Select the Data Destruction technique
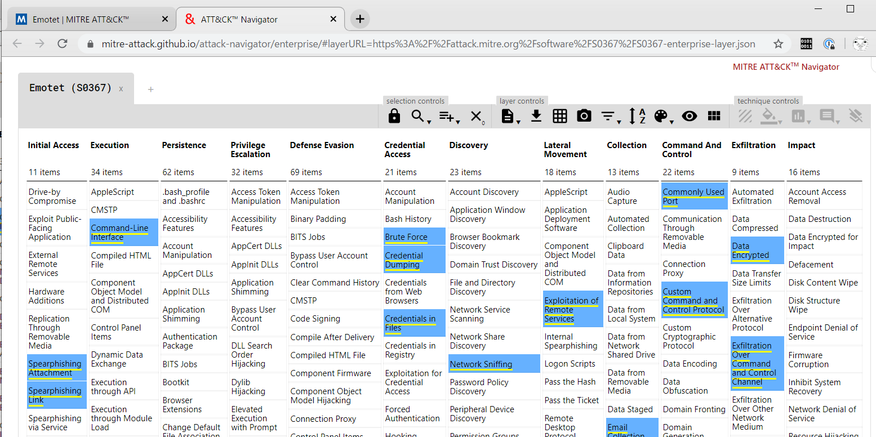This screenshot has width=876, height=437. (825, 219)
